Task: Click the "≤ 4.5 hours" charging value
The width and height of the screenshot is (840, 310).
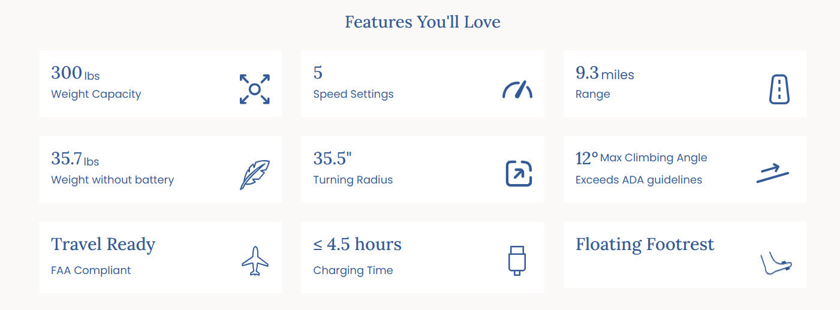Action: pos(357,245)
